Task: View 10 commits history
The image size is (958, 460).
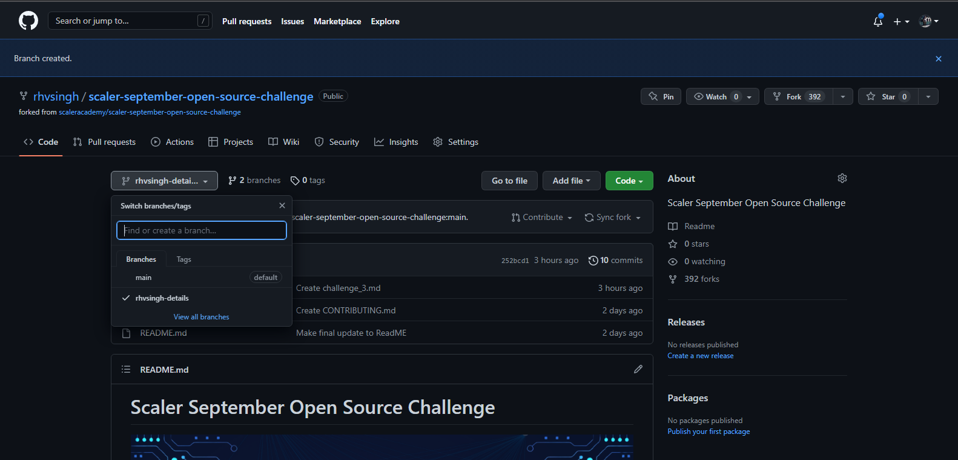Action: pos(615,260)
